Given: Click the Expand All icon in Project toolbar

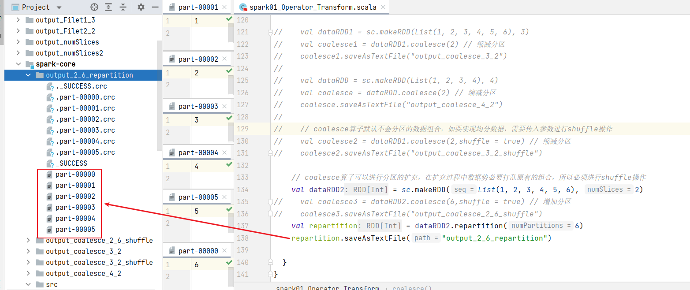Looking at the screenshot, I should [x=108, y=7].
